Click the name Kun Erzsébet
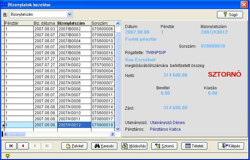This screenshot has height=160, width=250. click(x=140, y=60)
